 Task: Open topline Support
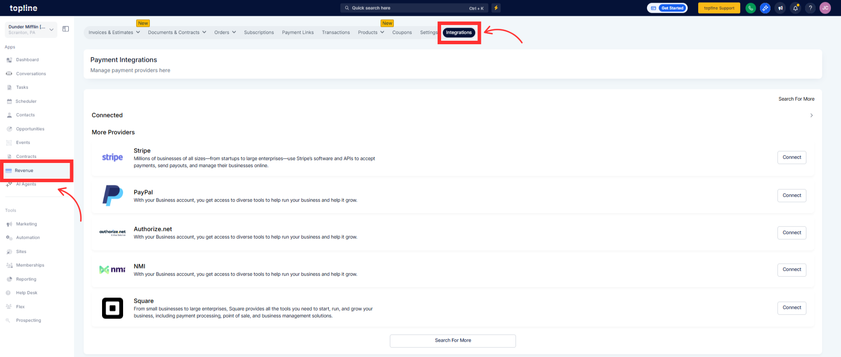[x=719, y=8]
